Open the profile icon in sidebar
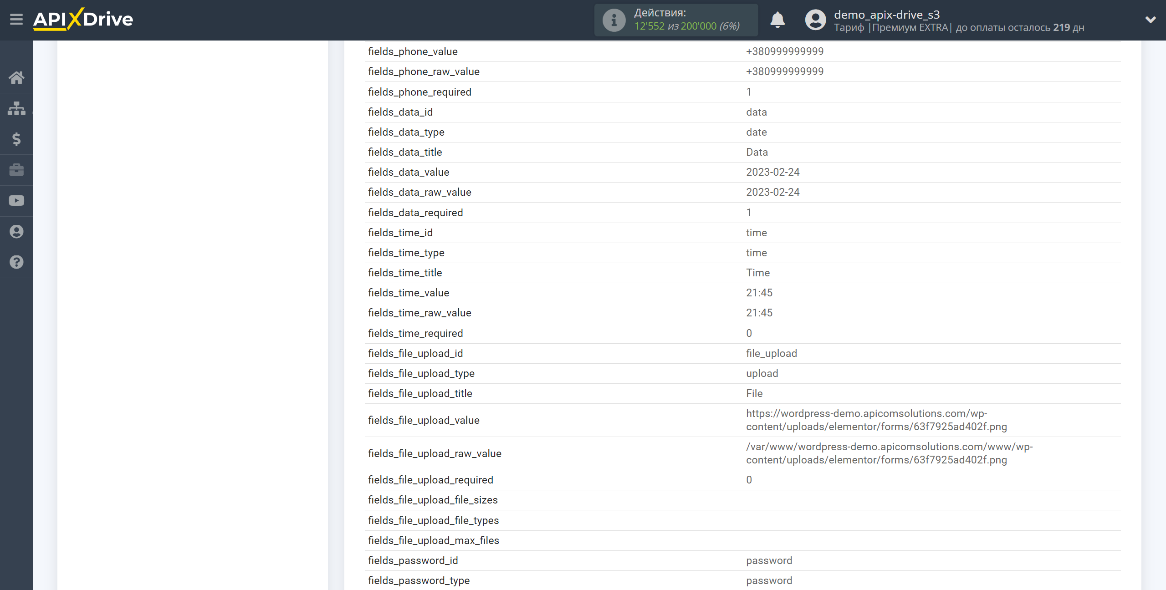The width and height of the screenshot is (1166, 590). [16, 231]
